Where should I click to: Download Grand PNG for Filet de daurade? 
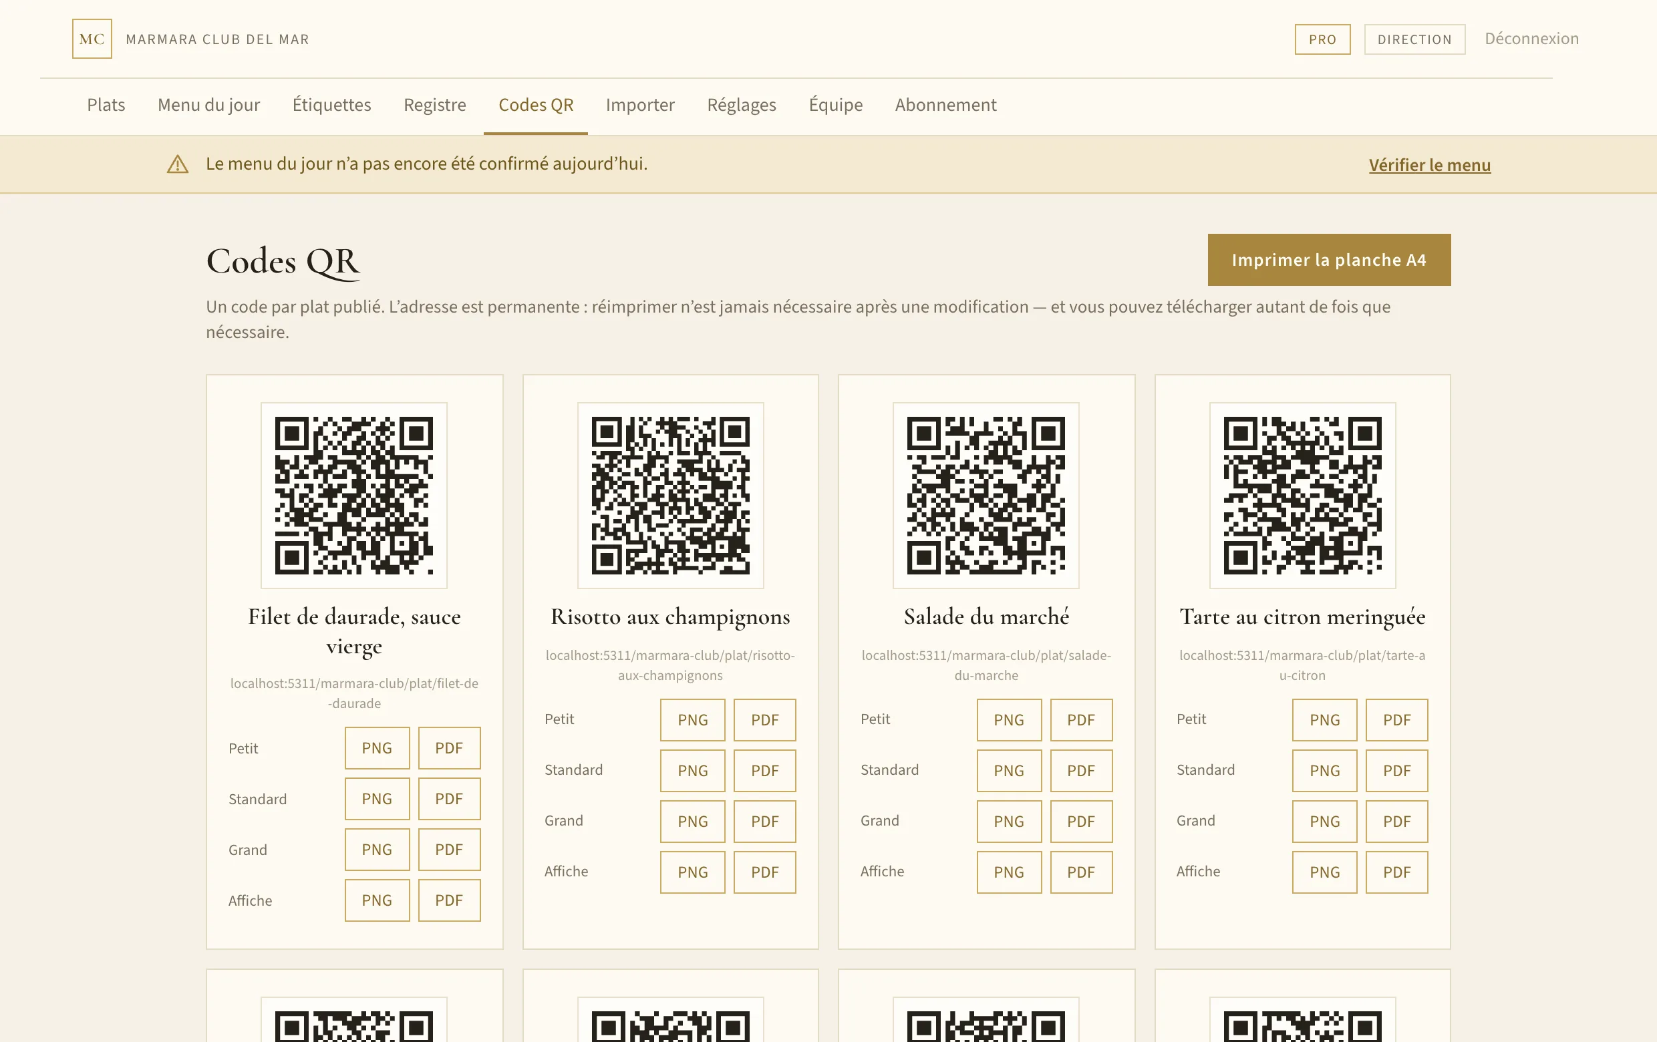(x=377, y=850)
